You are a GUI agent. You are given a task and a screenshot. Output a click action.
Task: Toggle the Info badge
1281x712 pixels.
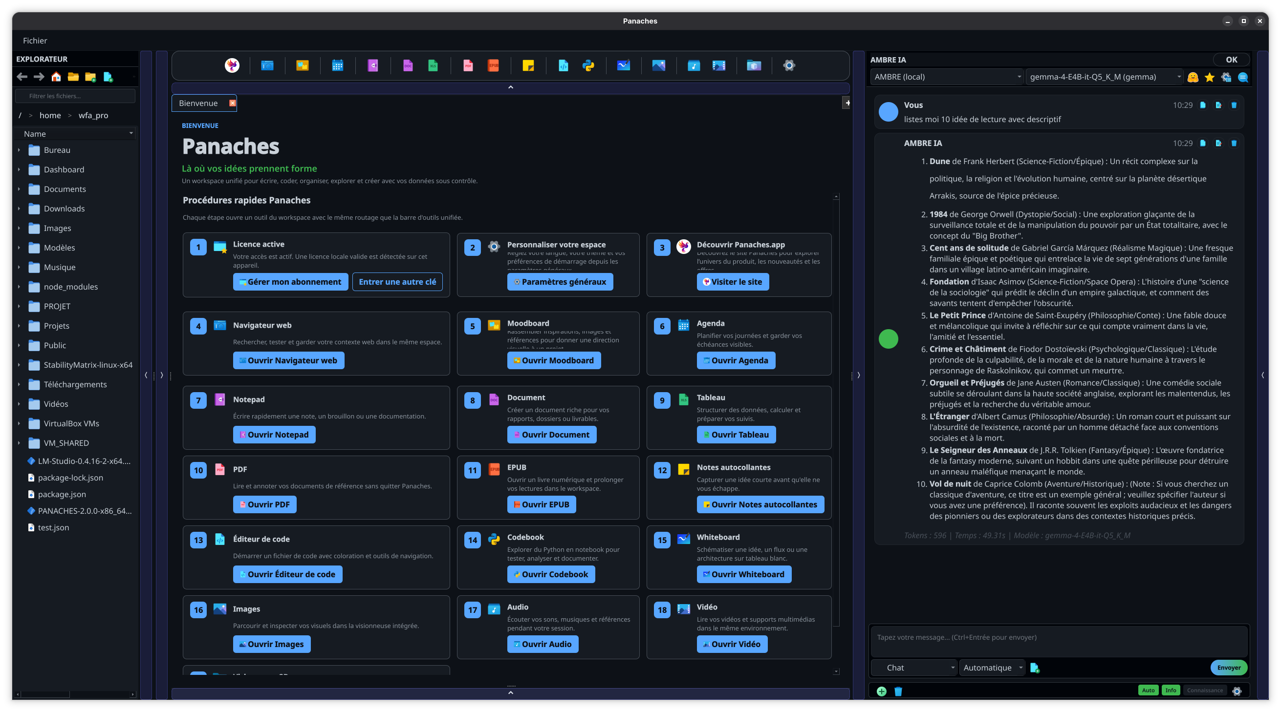[x=1171, y=690]
